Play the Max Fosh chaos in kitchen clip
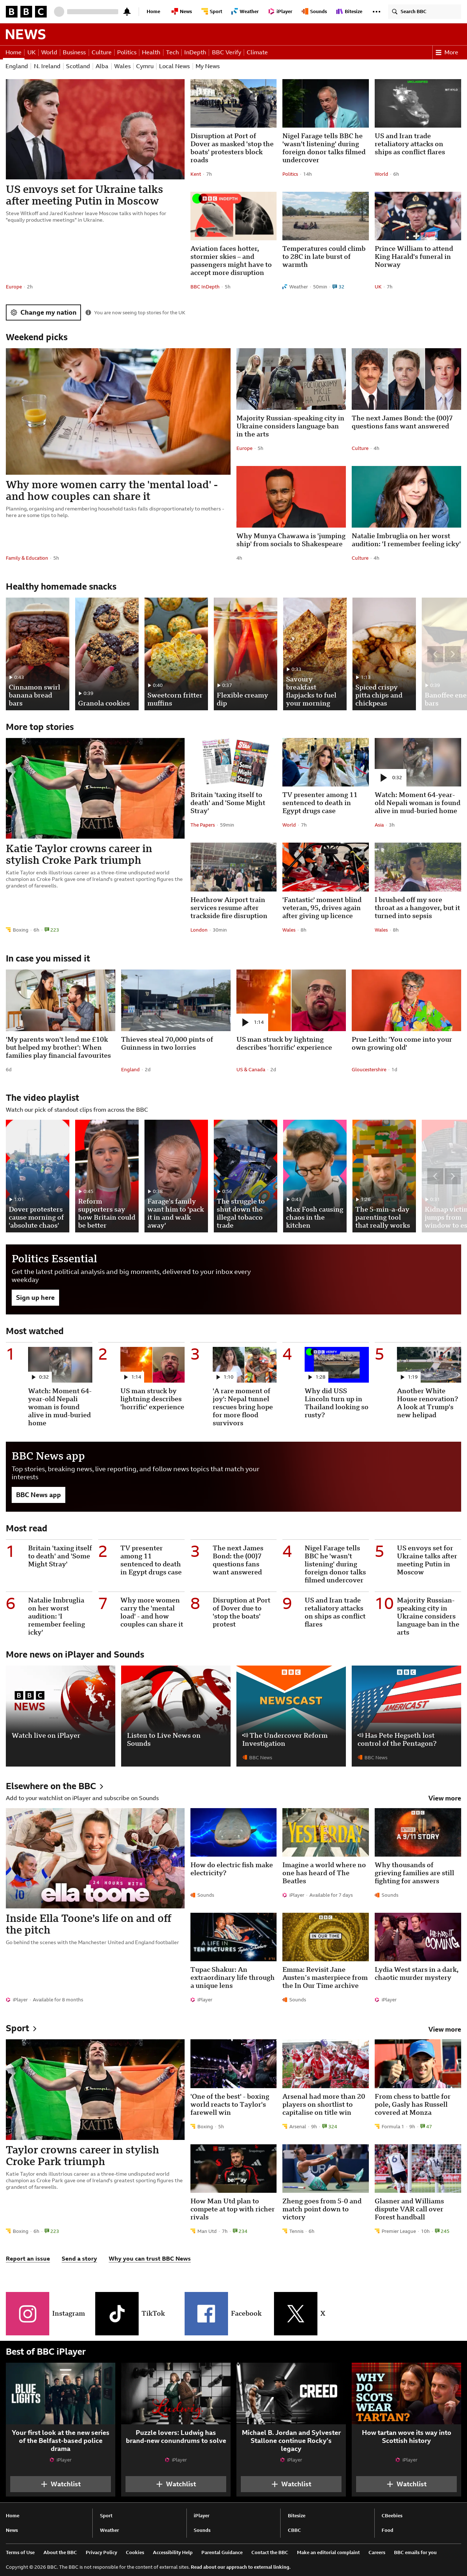The width and height of the screenshot is (467, 2576). point(314,1176)
